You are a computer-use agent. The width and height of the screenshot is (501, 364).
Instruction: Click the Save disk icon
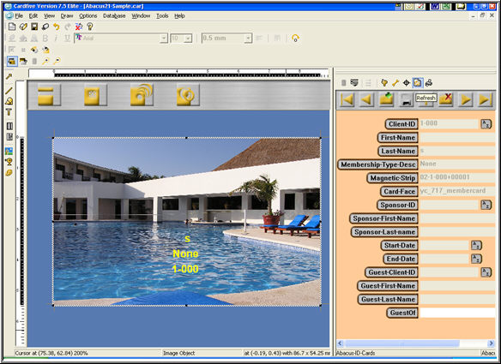tap(34, 27)
